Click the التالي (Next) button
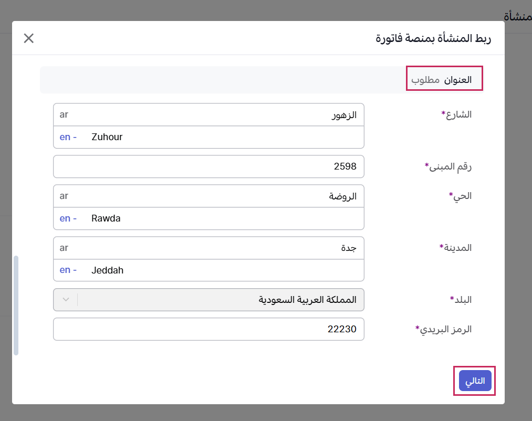532x421 pixels. pyautogui.click(x=475, y=381)
